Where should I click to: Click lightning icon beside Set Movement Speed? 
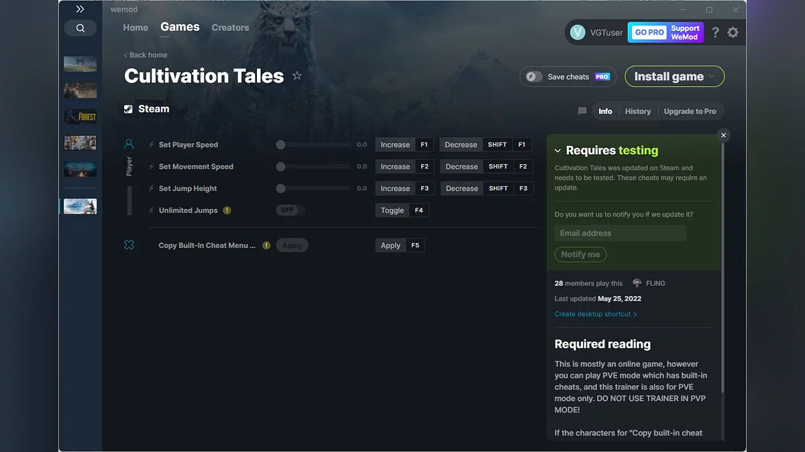click(x=152, y=167)
